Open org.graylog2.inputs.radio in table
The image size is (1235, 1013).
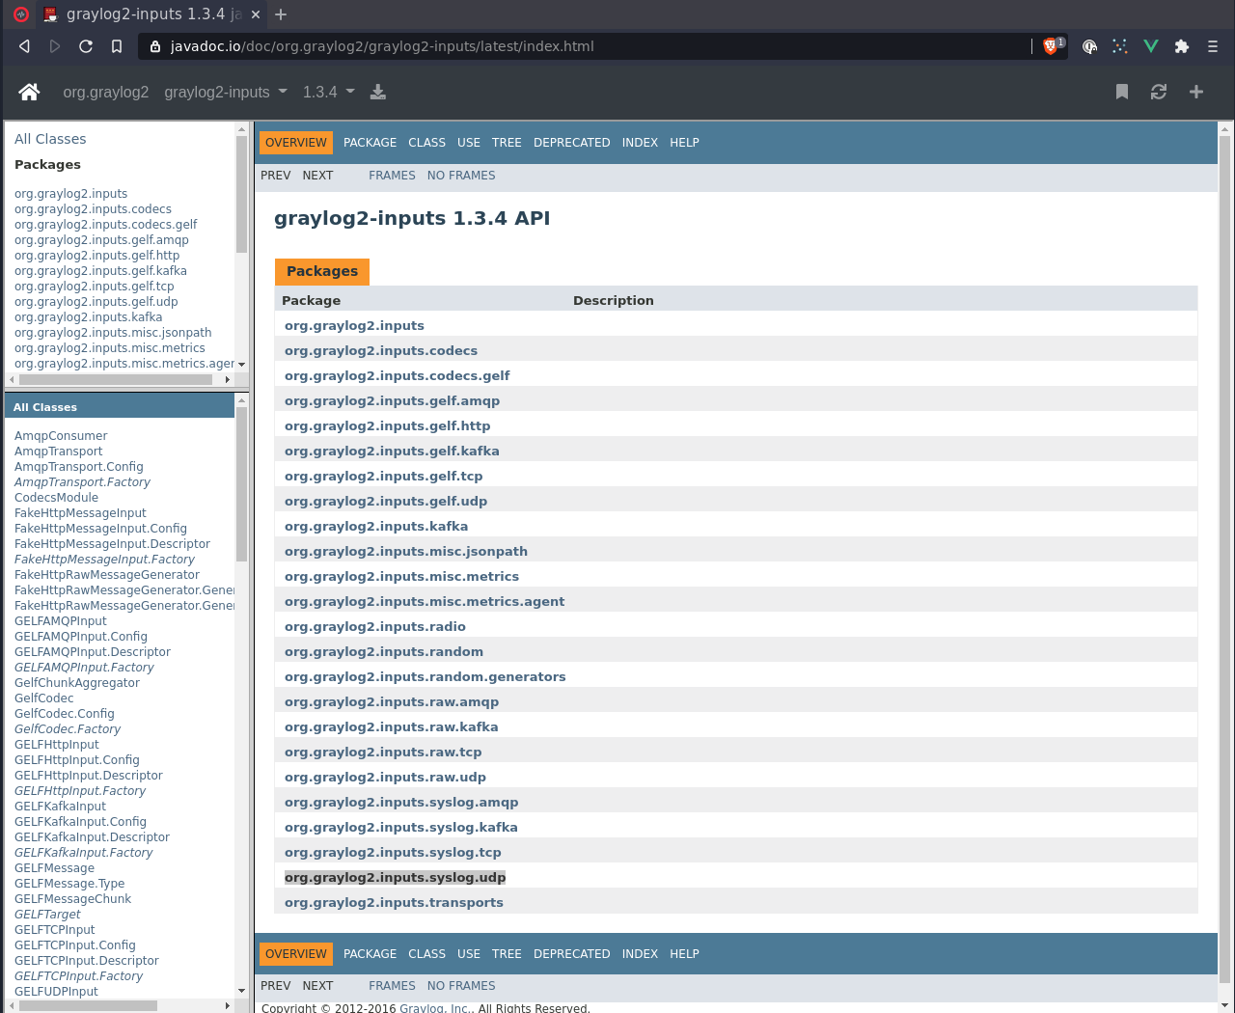374,627
